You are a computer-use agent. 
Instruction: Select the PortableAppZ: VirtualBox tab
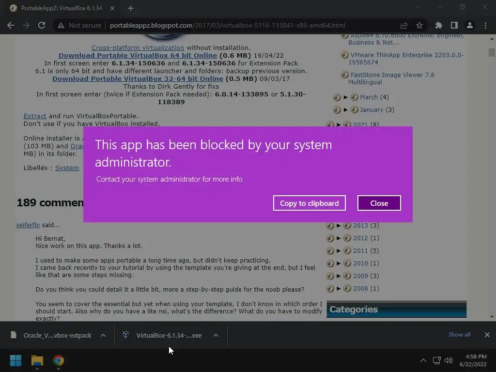click(x=62, y=8)
